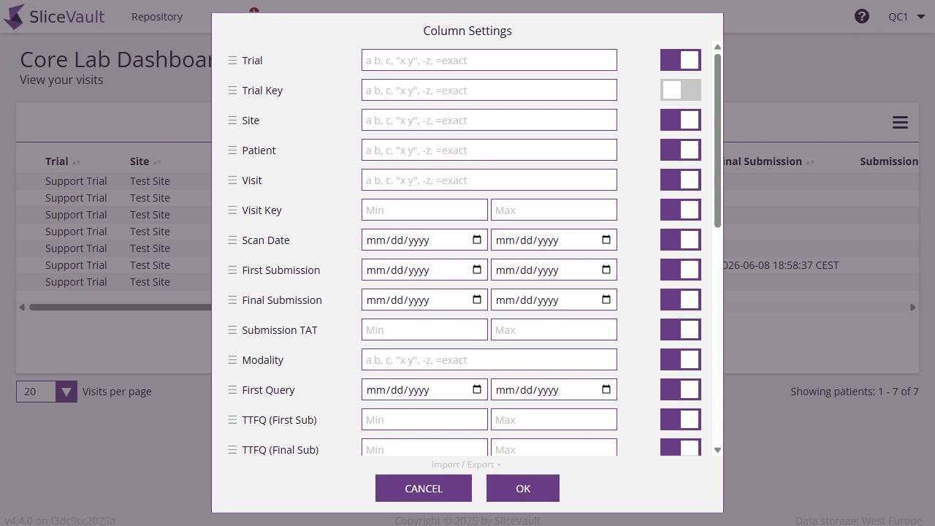
Task: Click the drag handle icon beside Modality
Action: click(232, 360)
